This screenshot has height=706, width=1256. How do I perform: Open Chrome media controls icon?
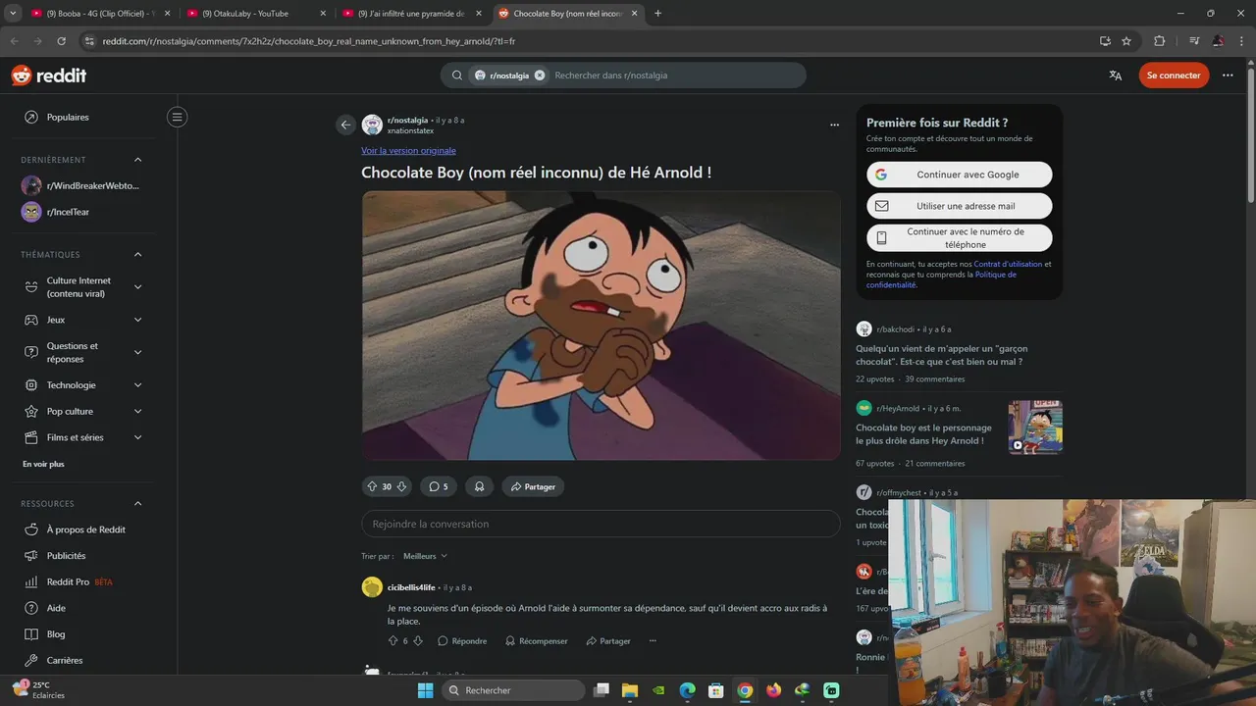1194,41
